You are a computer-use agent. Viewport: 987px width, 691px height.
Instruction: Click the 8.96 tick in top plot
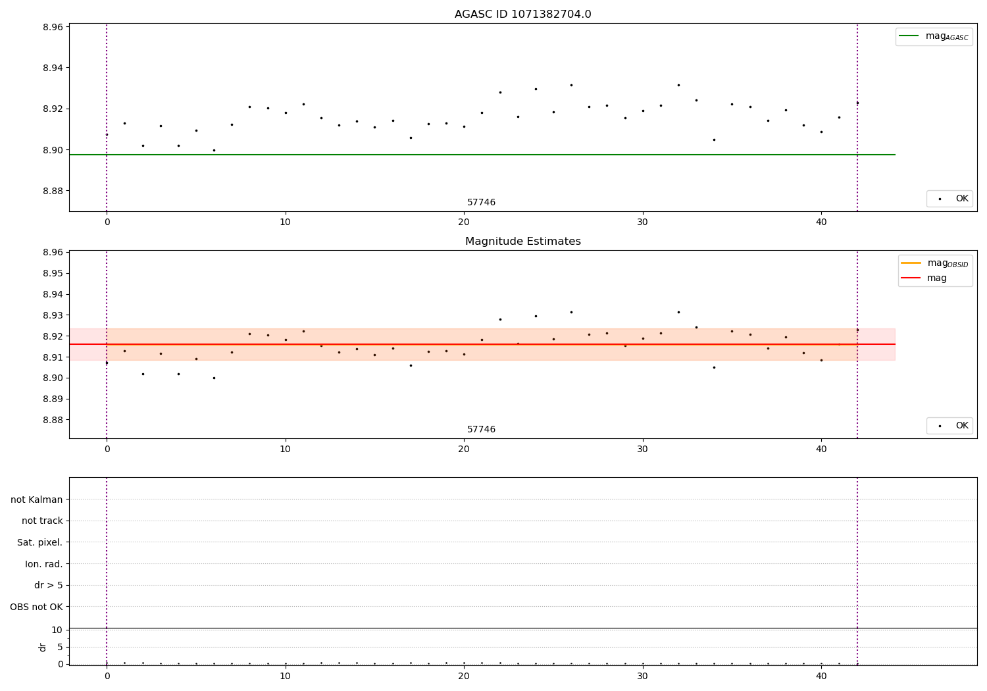(53, 27)
